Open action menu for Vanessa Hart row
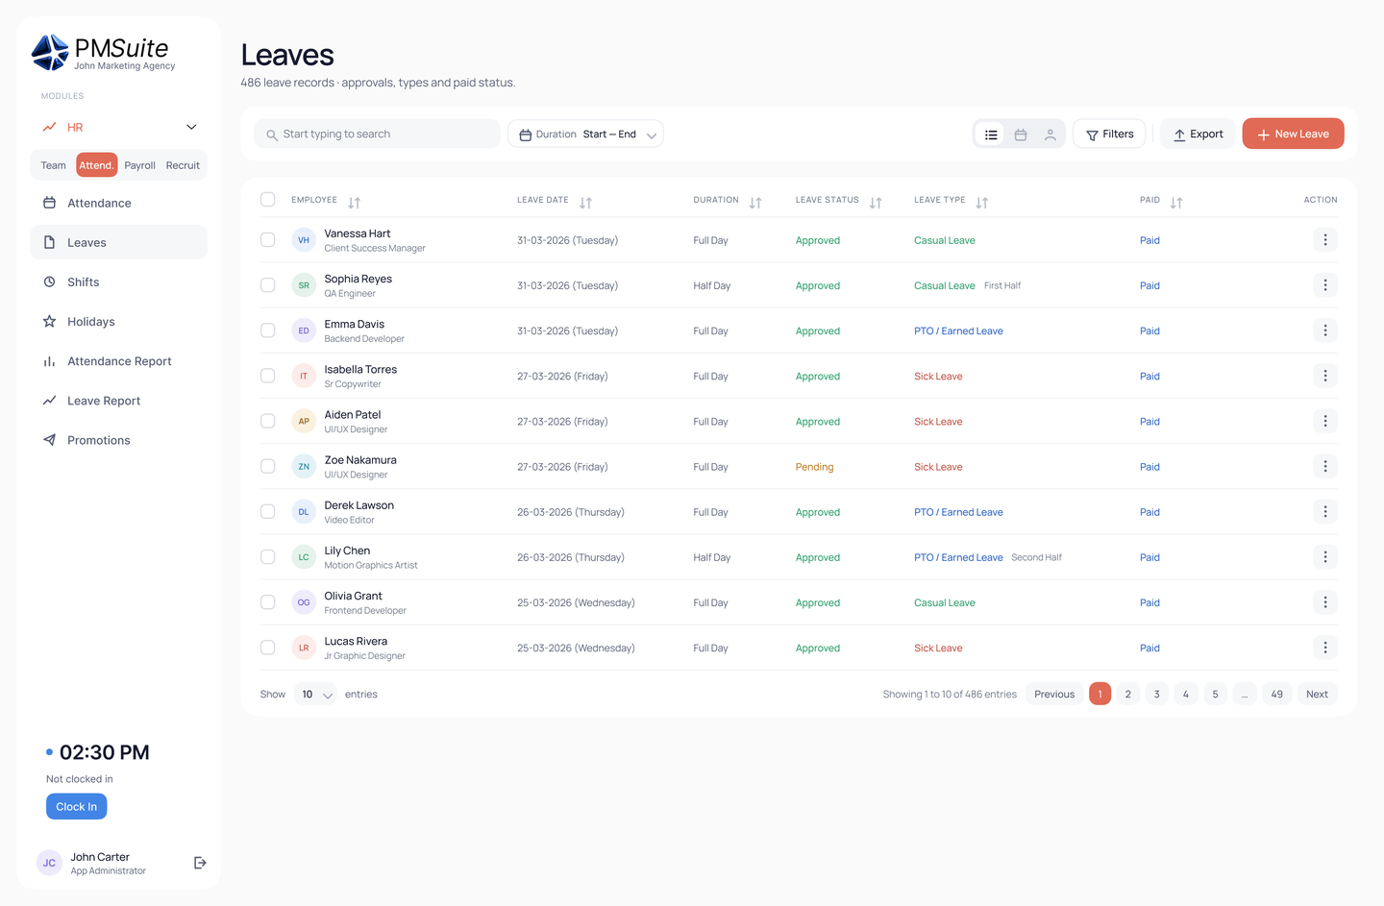This screenshot has height=906, width=1384. coord(1324,240)
